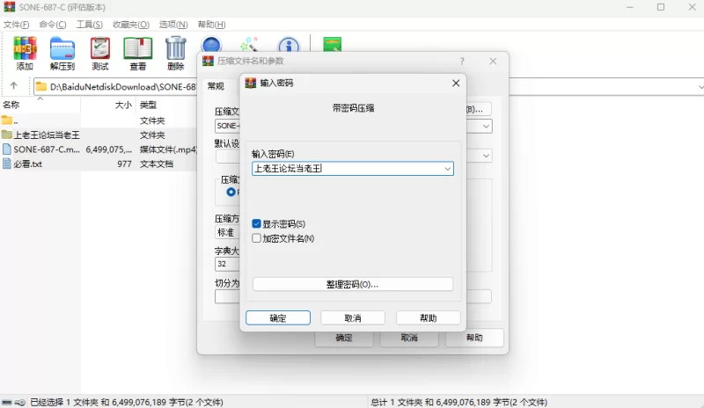Click the green book toolbar icon
The height and width of the screenshot is (408, 704).
click(x=333, y=44)
